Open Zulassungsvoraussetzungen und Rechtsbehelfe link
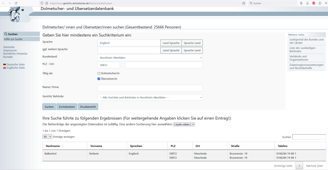328x170 pixels. pyautogui.click(x=307, y=66)
